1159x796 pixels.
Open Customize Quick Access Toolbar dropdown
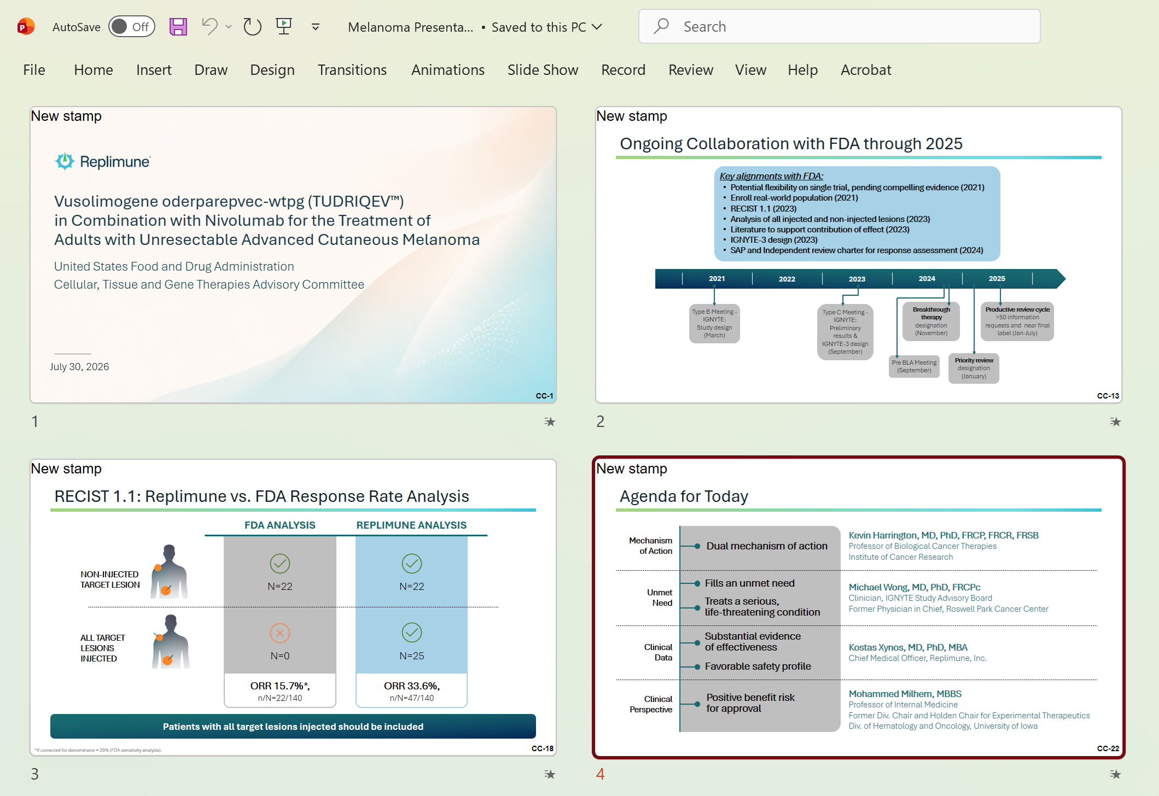coord(316,27)
